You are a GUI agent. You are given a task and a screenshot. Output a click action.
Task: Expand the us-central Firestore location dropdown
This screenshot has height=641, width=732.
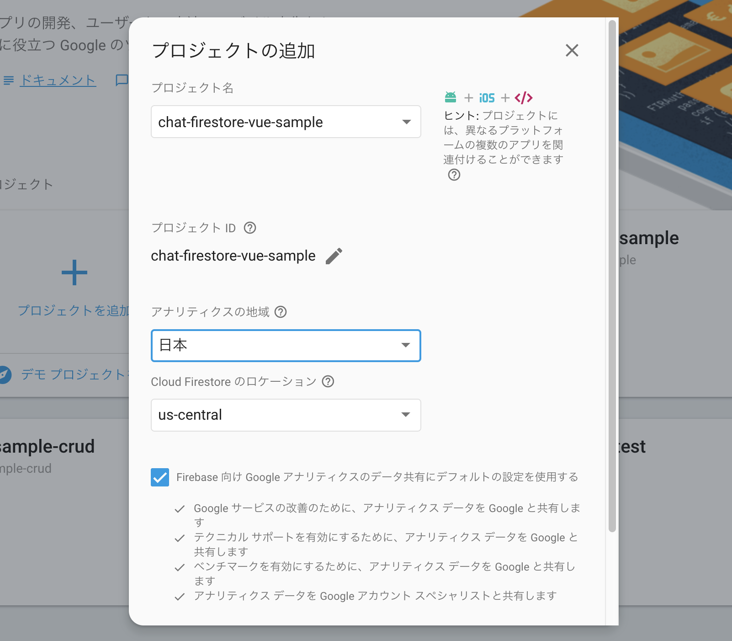click(x=406, y=415)
